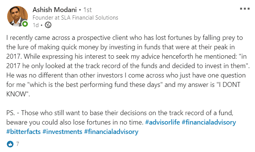View the 7 reactions count
255x152 pixels.
tap(18, 144)
